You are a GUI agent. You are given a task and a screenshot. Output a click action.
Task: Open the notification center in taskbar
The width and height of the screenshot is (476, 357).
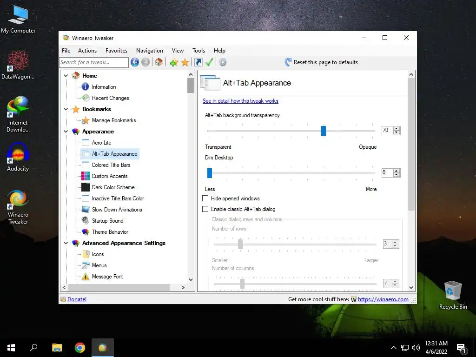coord(461,348)
